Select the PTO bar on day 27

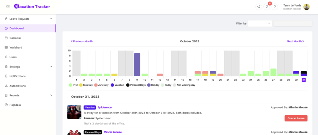(x=273, y=73)
